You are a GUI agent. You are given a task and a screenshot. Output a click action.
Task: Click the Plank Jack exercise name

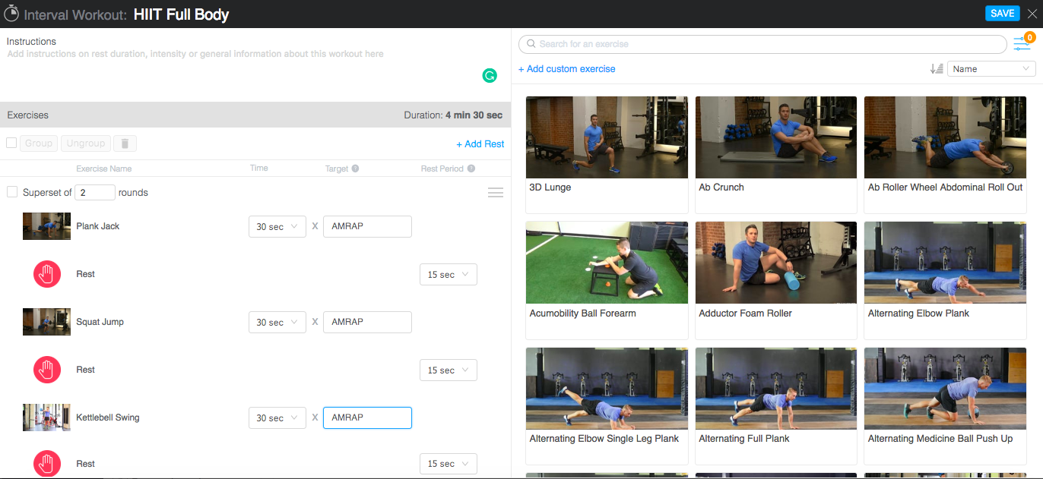tap(98, 226)
